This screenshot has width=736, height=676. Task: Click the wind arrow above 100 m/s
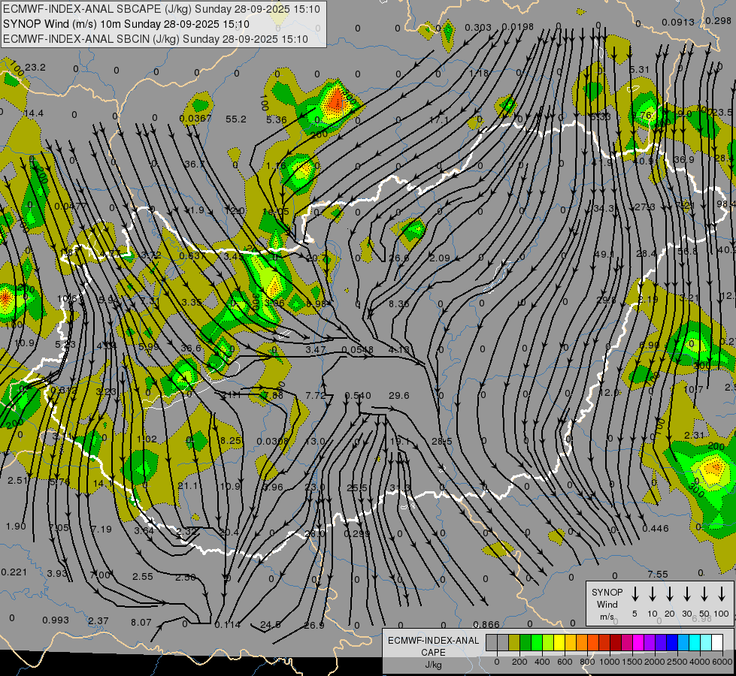(x=722, y=594)
